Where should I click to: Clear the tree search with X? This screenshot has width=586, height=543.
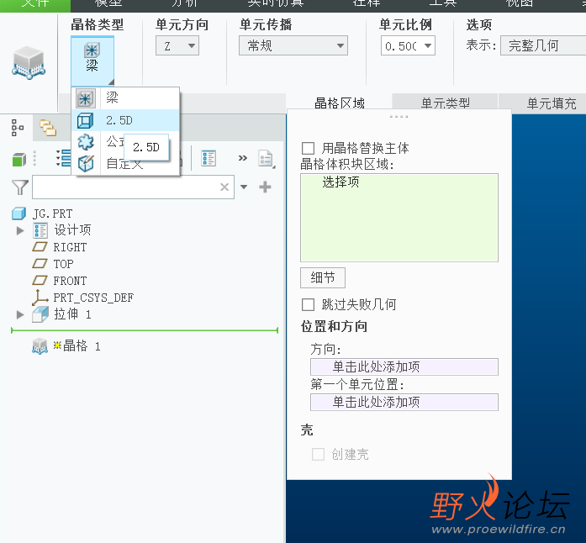pyautogui.click(x=224, y=187)
